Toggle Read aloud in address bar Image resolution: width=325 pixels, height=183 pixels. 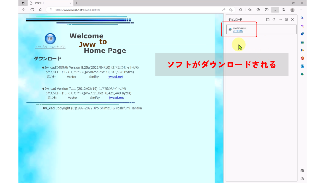click(224, 10)
